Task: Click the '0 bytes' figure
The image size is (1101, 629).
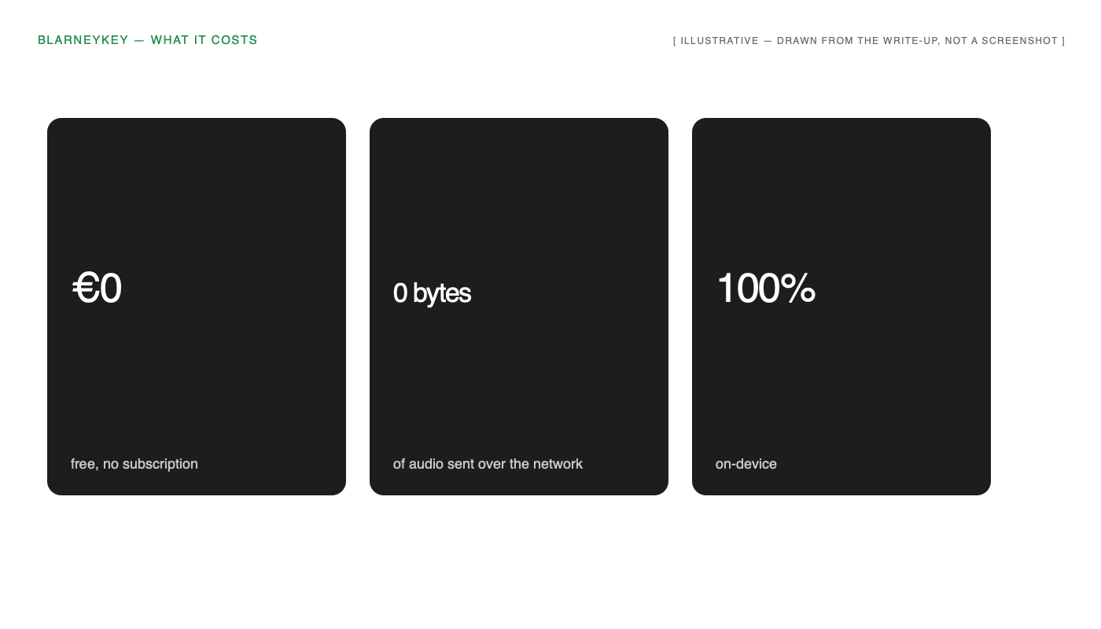Action: 432,293
